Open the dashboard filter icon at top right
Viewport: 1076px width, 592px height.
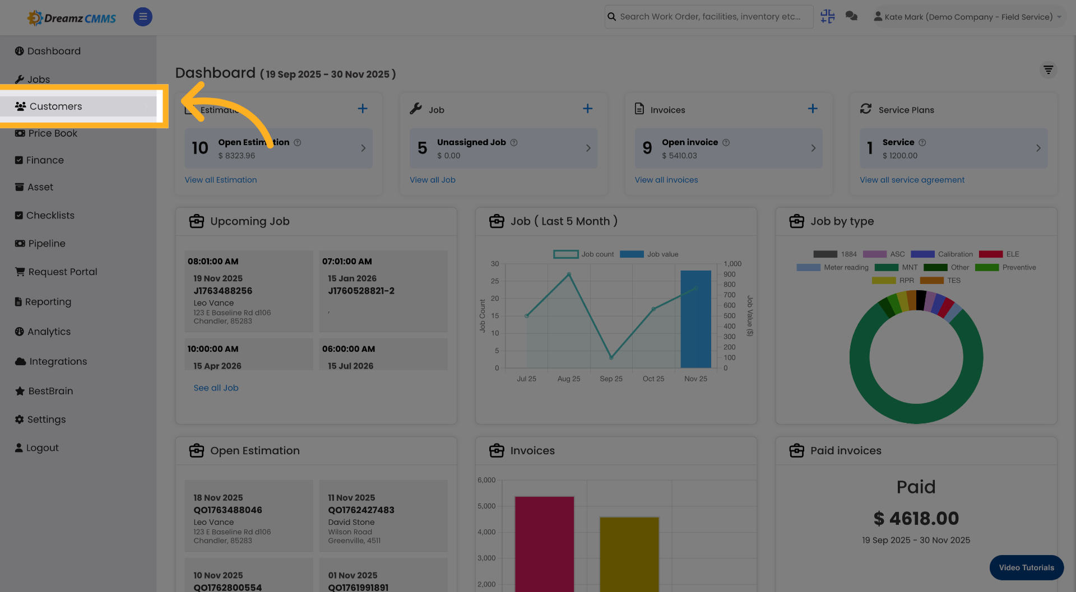pyautogui.click(x=1049, y=70)
